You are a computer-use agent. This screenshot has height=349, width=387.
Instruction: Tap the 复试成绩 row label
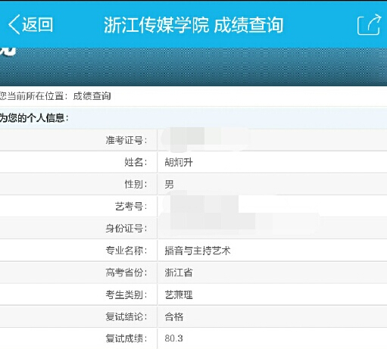(126, 338)
